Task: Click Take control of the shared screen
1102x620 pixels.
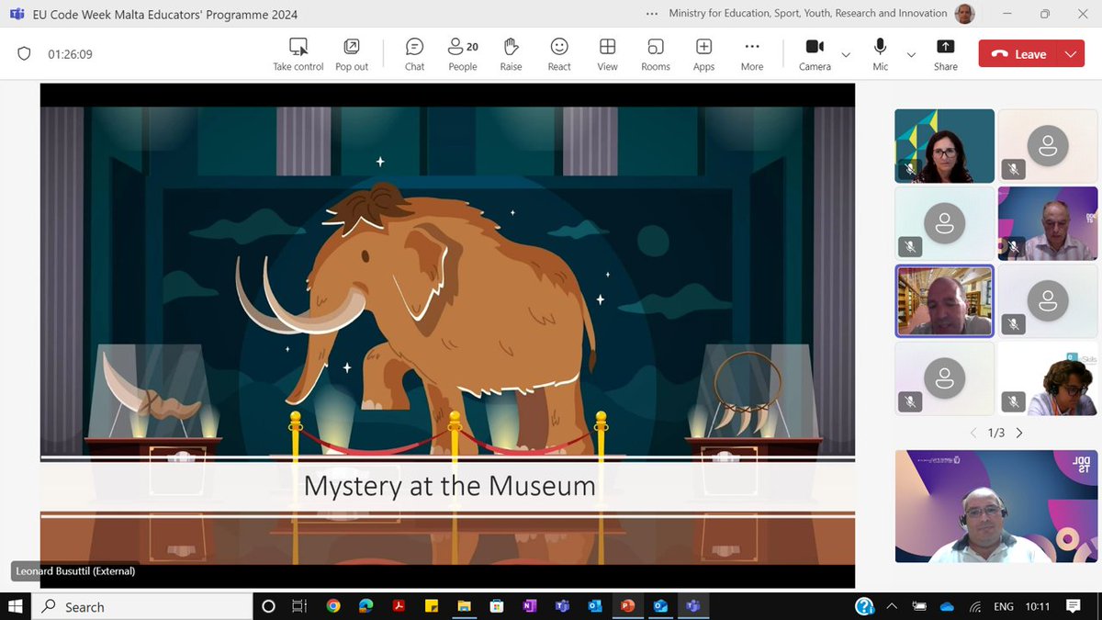Action: point(297,53)
